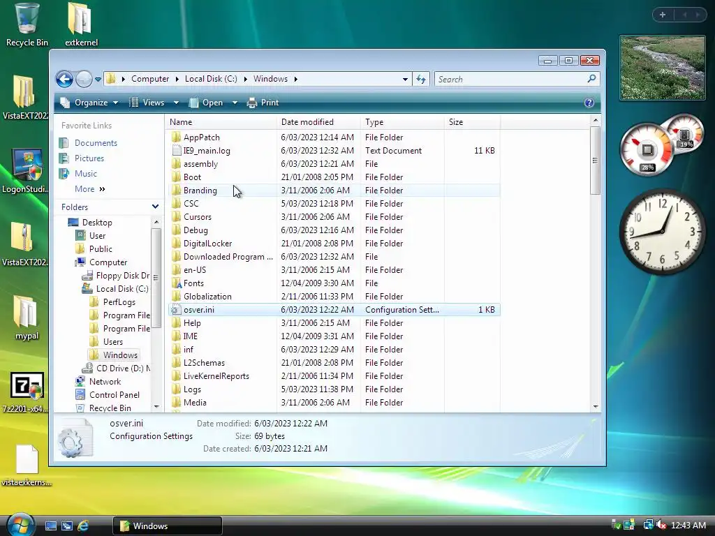Open the recent pages dropdown arrow
Screen dimensions: 715x536
[98, 80]
